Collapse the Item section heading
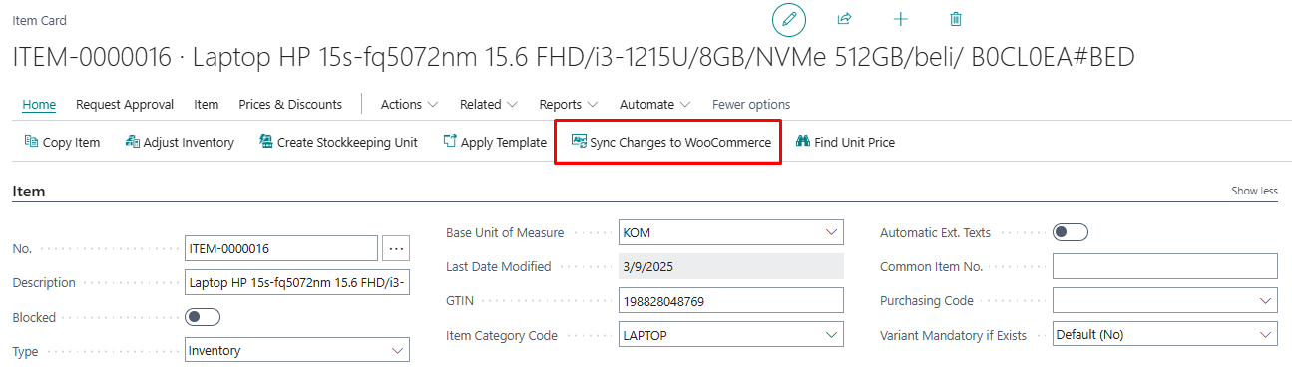This screenshot has height=387, width=1292. 29,191
